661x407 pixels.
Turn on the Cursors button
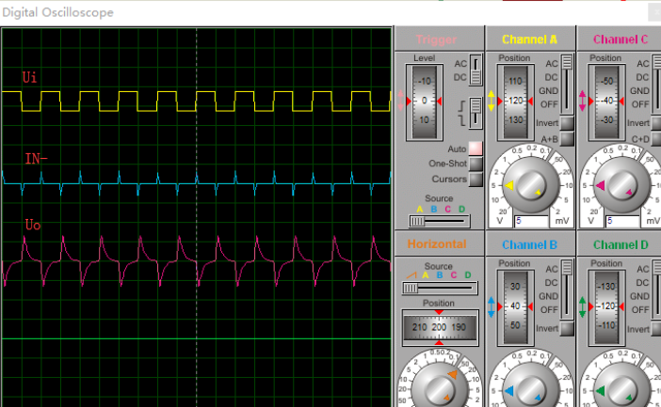[x=475, y=179]
